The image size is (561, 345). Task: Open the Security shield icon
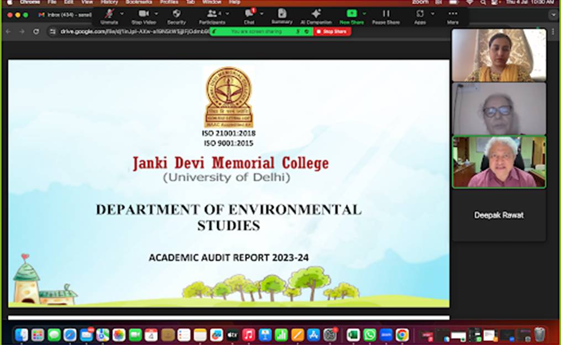tap(176, 14)
